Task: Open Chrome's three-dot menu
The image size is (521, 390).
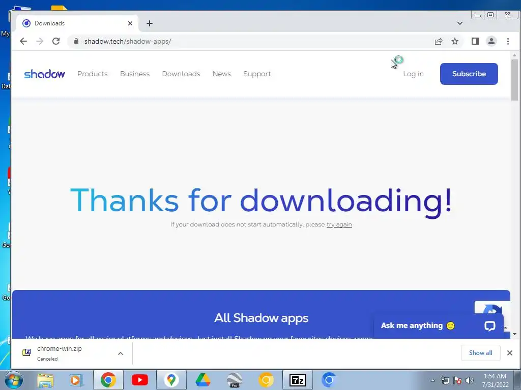Action: point(508,41)
